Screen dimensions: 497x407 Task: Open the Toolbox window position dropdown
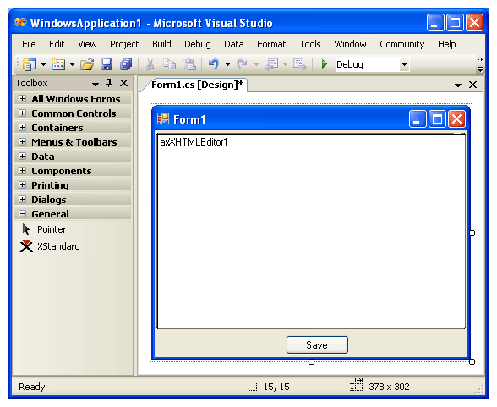tap(95, 84)
